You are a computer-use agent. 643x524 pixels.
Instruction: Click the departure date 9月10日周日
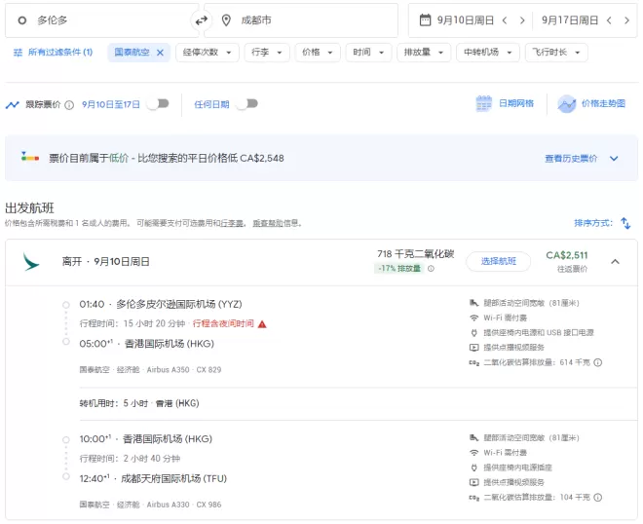(x=466, y=20)
